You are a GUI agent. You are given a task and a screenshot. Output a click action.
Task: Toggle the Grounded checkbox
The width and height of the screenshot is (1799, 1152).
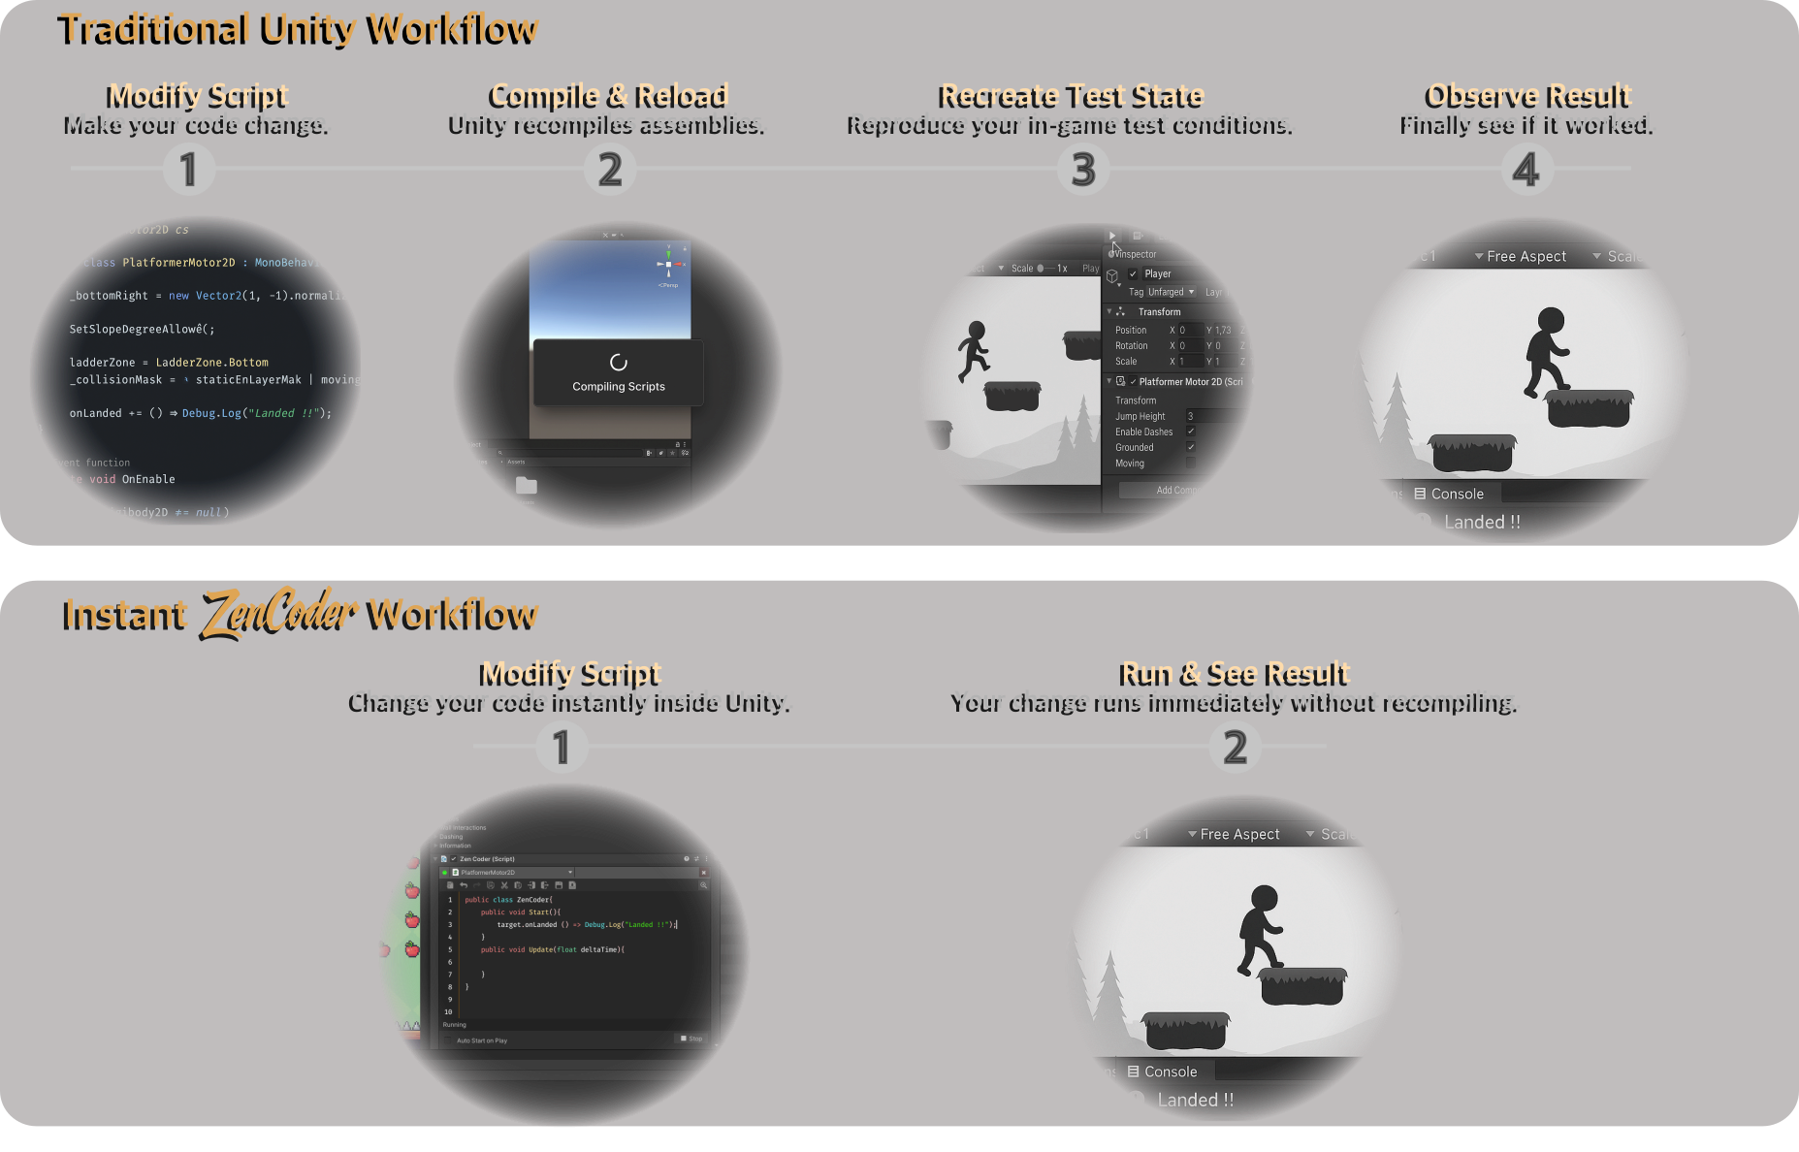[x=1191, y=447]
